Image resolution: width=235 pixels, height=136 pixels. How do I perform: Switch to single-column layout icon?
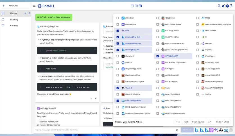tap(132, 6)
